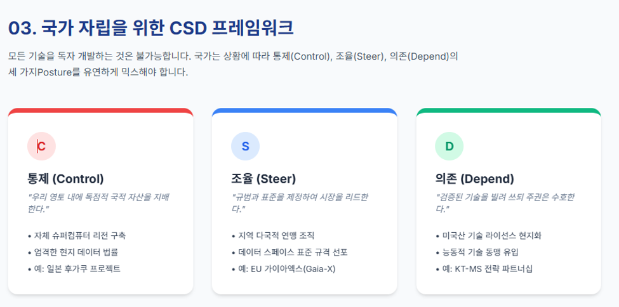The height and width of the screenshot is (307, 619).
Task: Select the 조율 (Steer) card heading
Action: (x=263, y=179)
